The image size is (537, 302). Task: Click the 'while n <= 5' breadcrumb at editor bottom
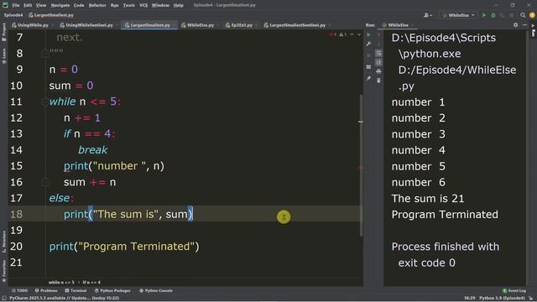coord(61,283)
